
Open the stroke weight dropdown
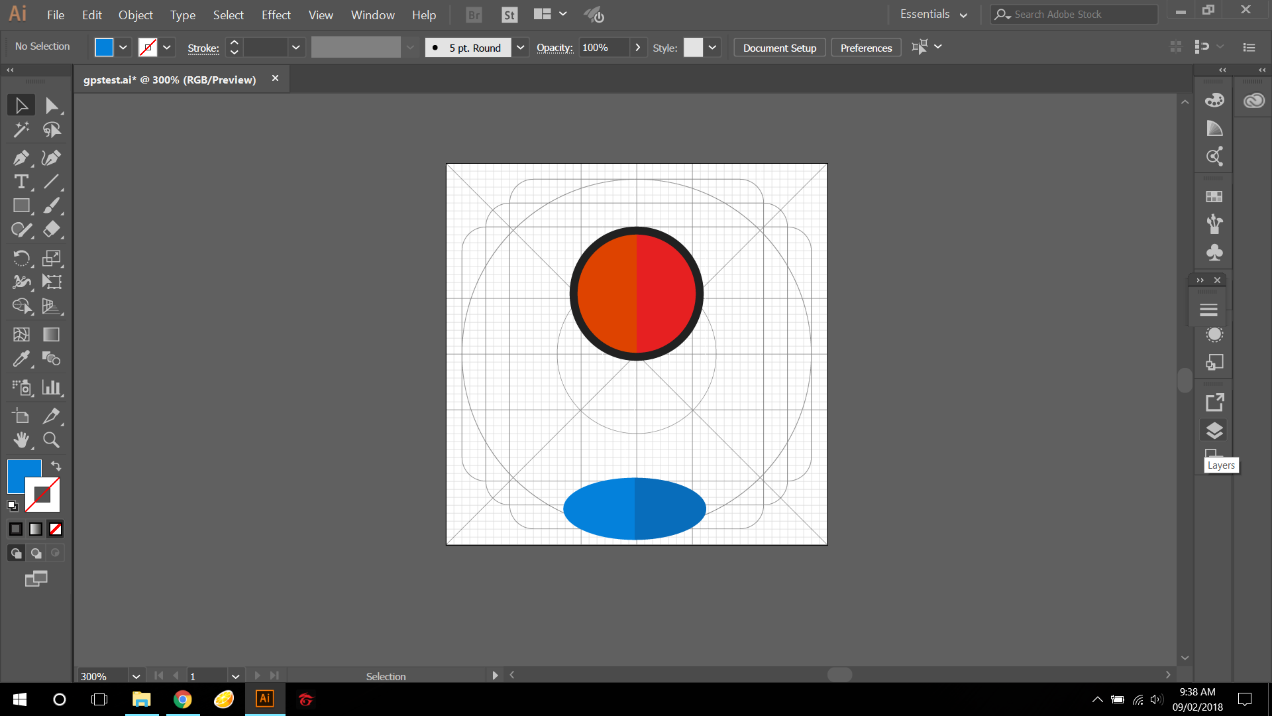(296, 47)
